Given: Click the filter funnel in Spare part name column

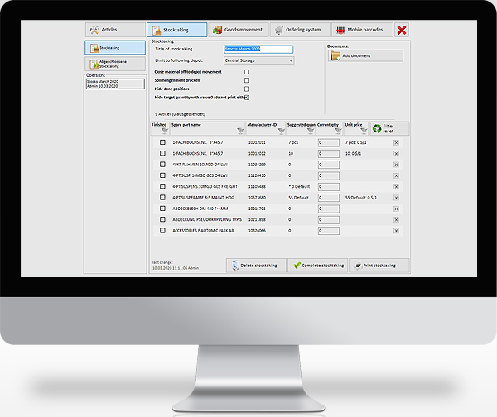Looking at the screenshot, I should (239, 131).
